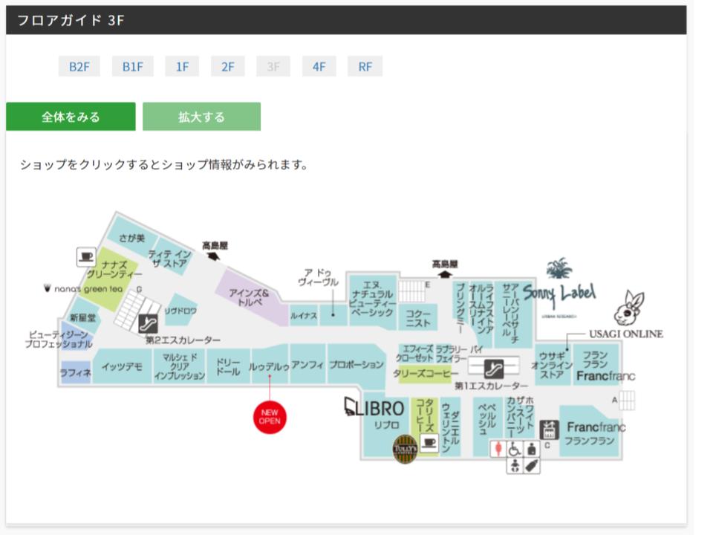Open the ルイナス shop
Viewport: 713px width, 535px height.
303,315
